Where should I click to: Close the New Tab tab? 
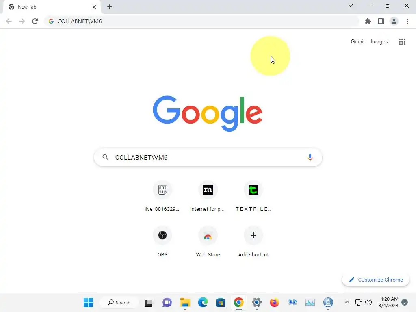point(94,7)
